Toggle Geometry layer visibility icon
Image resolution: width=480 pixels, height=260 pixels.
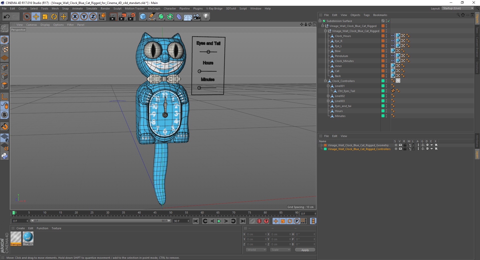(400, 145)
